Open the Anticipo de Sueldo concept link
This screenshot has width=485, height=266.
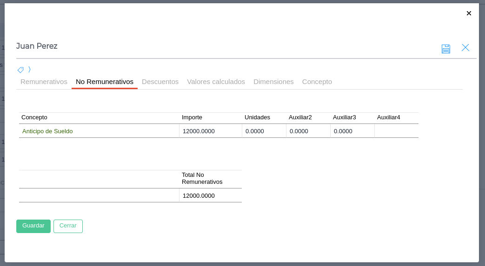coord(47,131)
